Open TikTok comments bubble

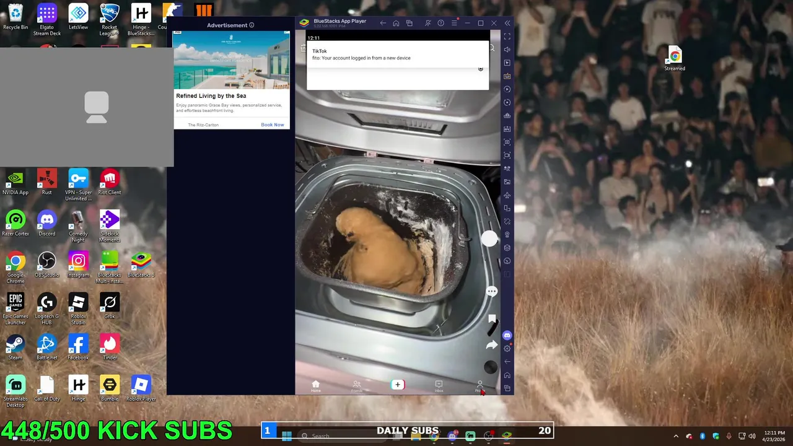click(492, 291)
